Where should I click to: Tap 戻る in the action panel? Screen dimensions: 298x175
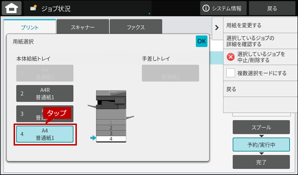(x=260, y=89)
